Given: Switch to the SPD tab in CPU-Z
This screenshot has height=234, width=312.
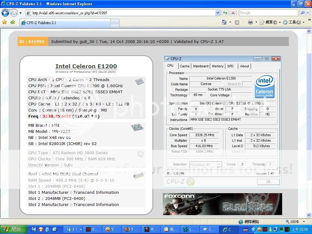Looking at the screenshot, I should pyautogui.click(x=231, y=66).
